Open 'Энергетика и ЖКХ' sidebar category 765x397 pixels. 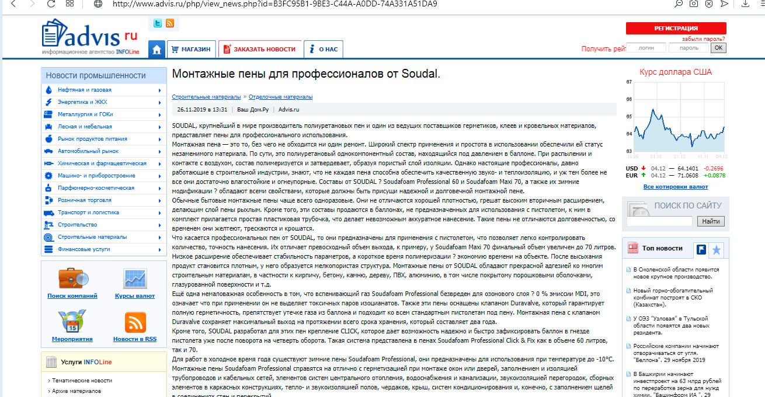point(82,102)
